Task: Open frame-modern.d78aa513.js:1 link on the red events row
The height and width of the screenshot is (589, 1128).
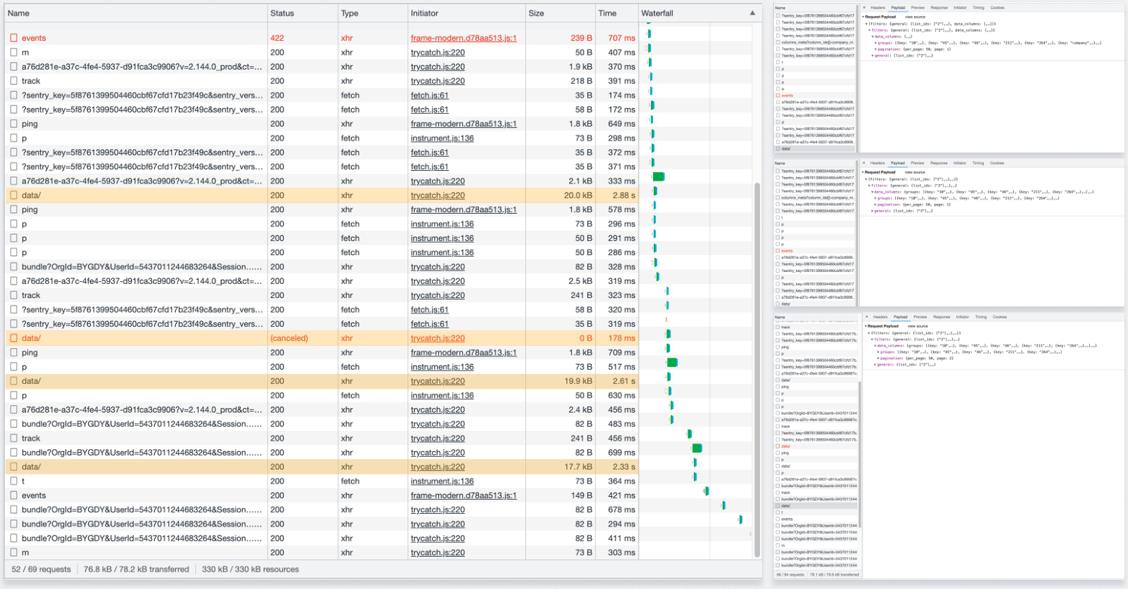Action: pos(464,38)
